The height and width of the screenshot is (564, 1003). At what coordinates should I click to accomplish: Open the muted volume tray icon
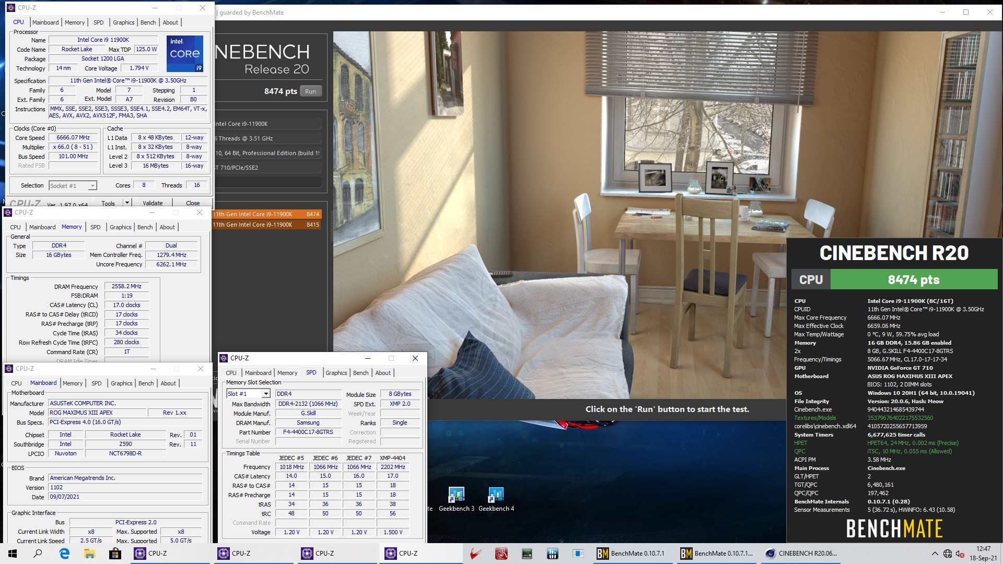point(960,554)
